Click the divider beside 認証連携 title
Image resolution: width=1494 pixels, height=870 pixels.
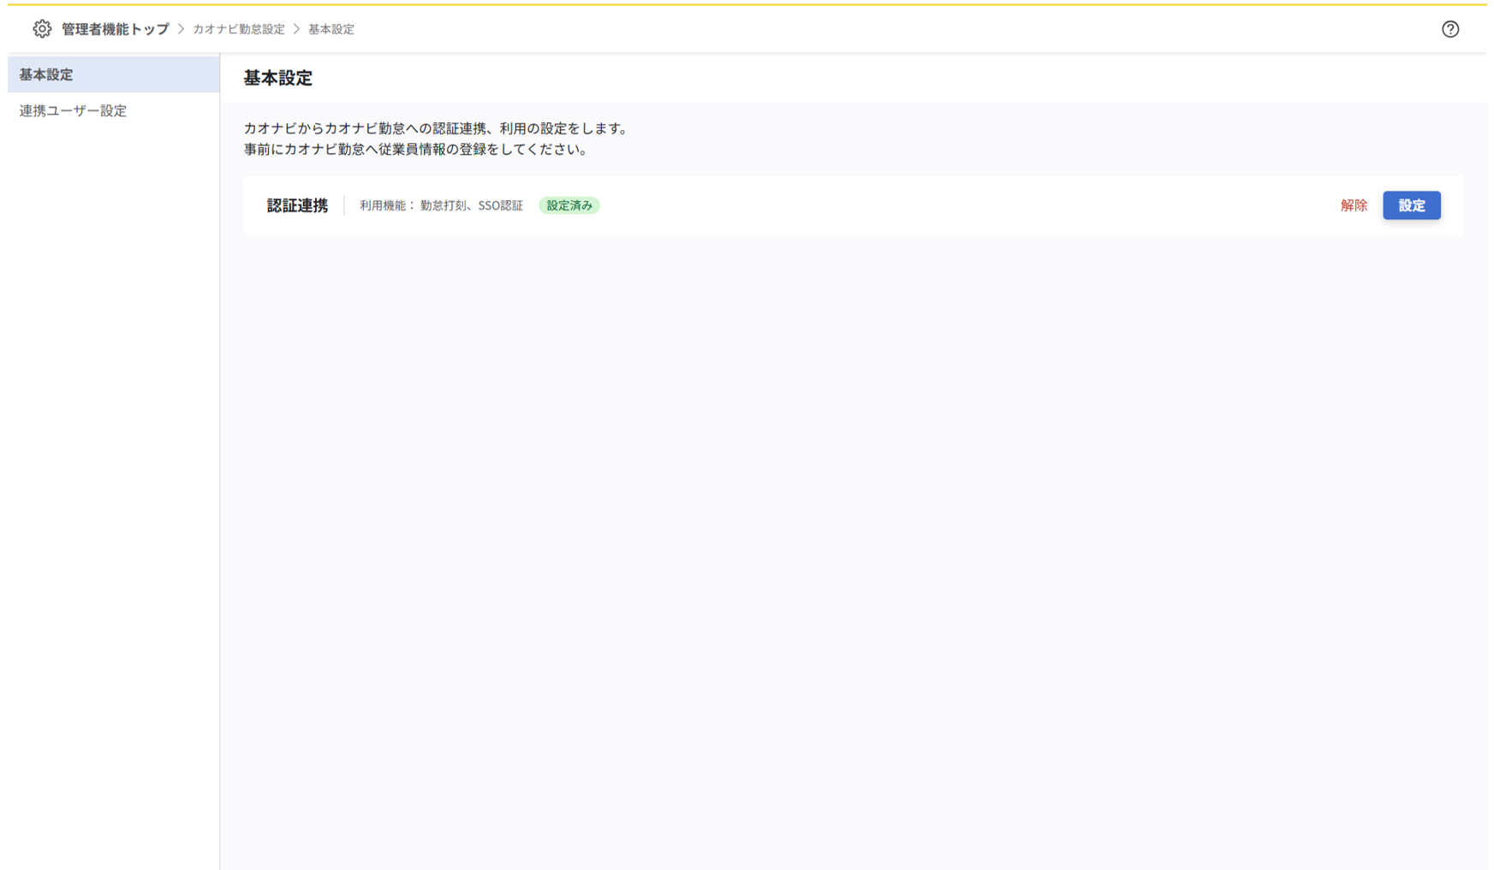344,205
